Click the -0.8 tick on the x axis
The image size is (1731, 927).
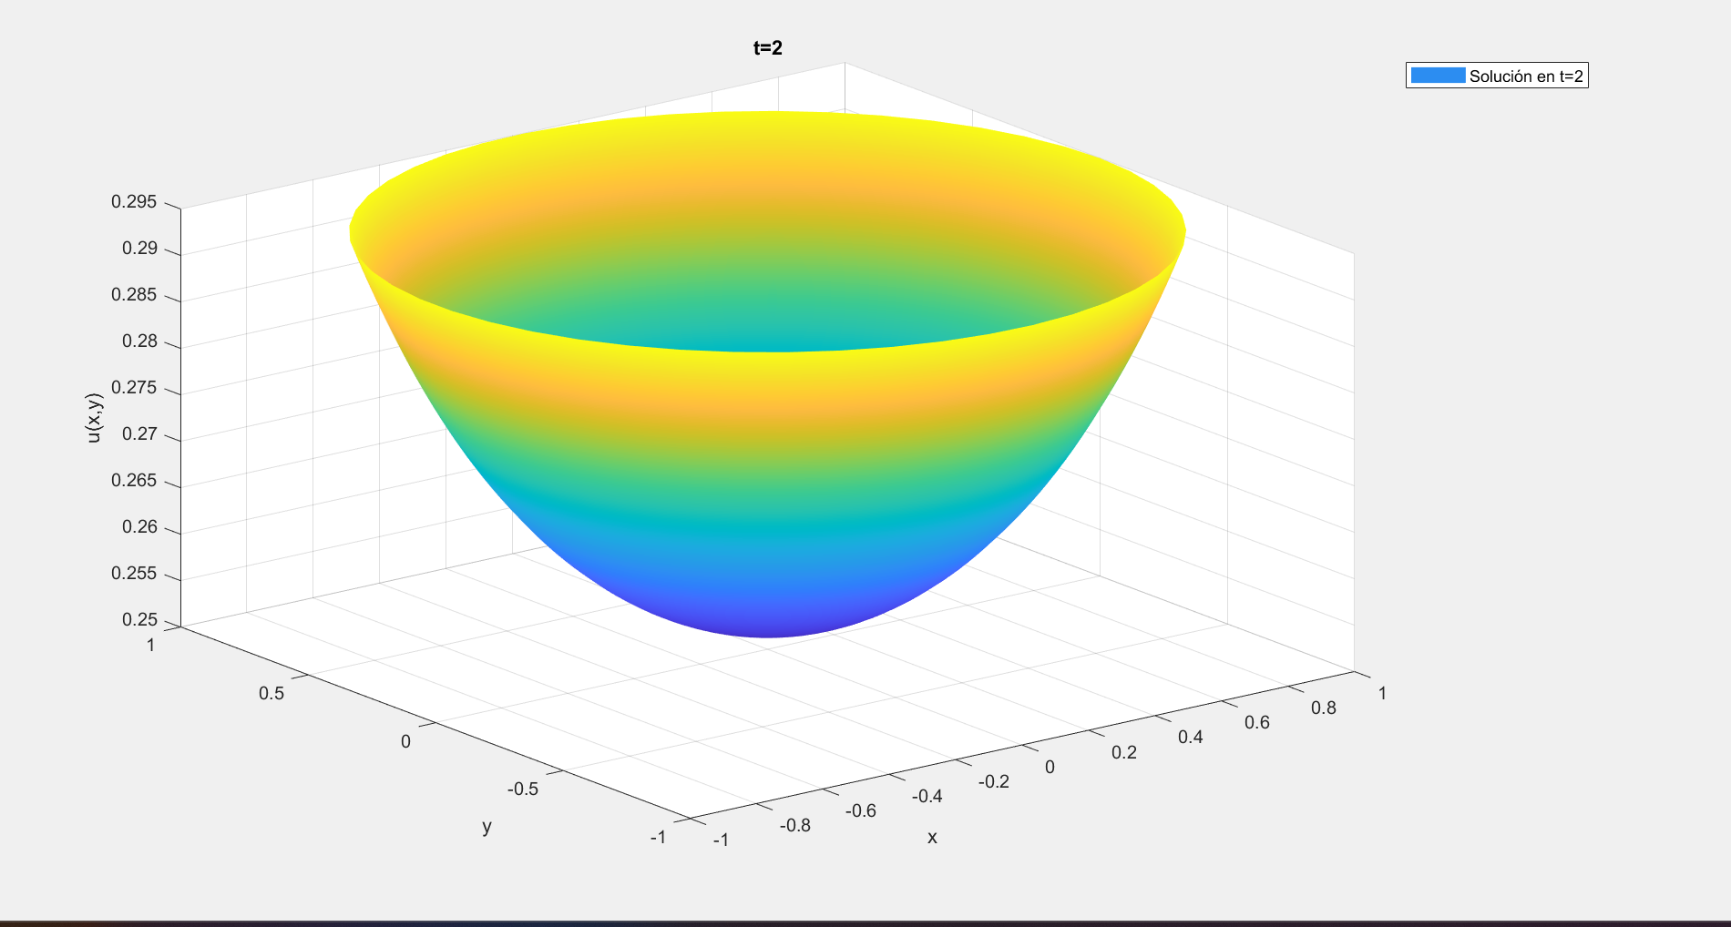pyautogui.click(x=795, y=825)
